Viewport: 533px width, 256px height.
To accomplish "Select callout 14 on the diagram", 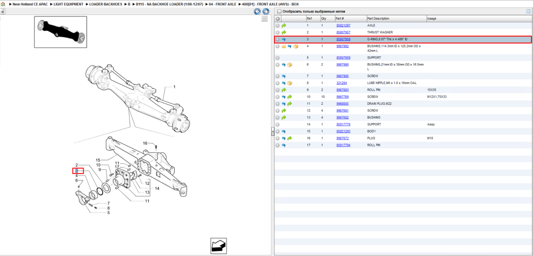I will pos(157,188).
